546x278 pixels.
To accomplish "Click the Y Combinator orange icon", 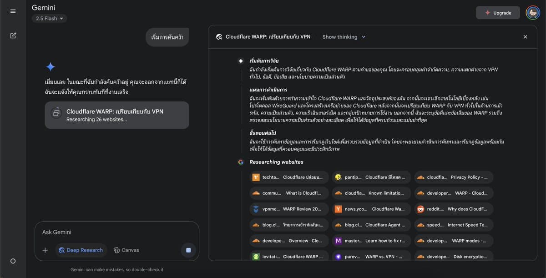I will coord(338,209).
